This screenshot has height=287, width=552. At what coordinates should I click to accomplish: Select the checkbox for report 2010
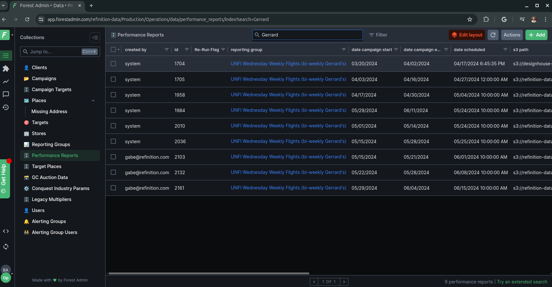113,126
